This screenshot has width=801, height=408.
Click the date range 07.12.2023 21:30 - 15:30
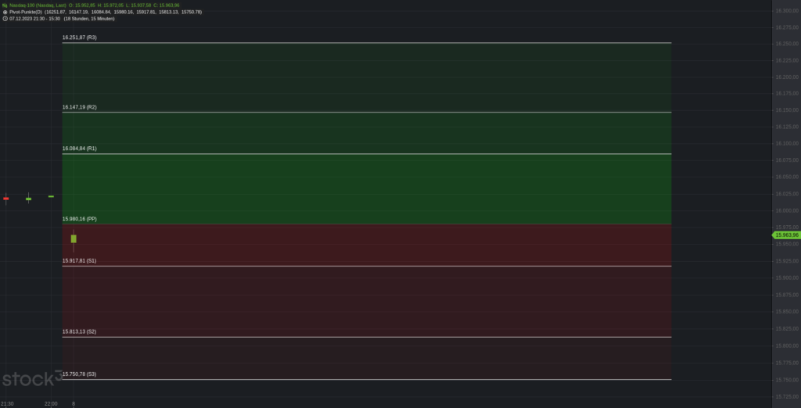point(34,19)
